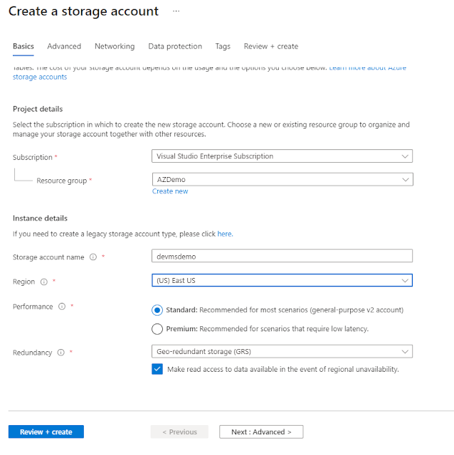This screenshot has height=455, width=454.
Task: Click the Redundancy info icon
Action: click(60, 353)
